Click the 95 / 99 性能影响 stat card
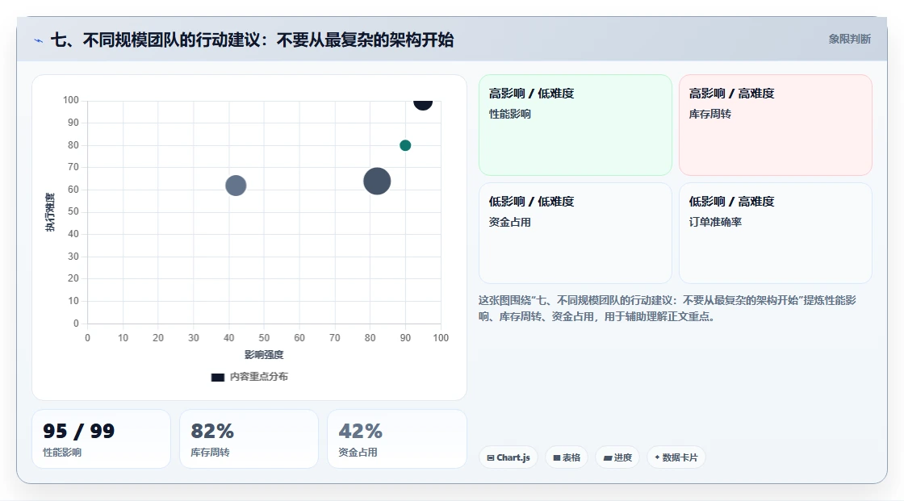 coord(102,439)
